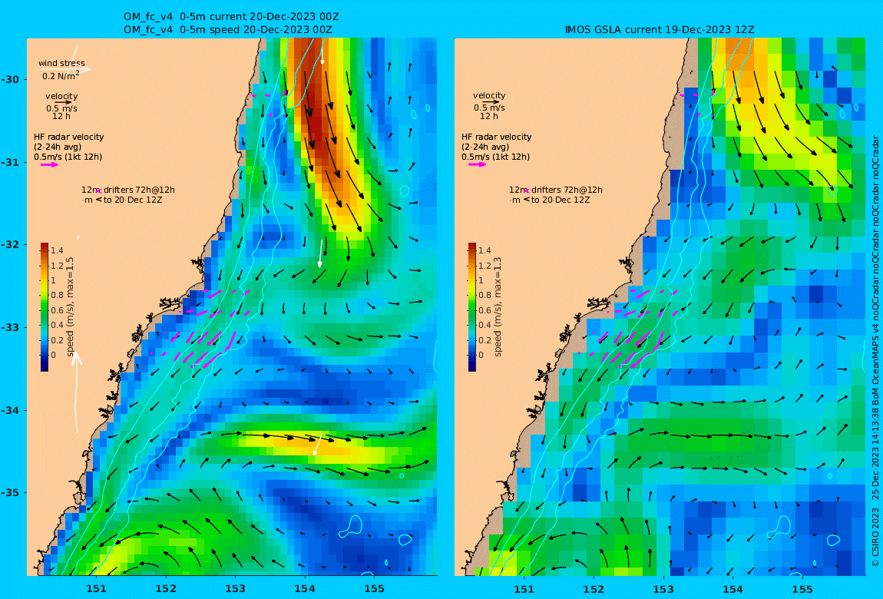Click '12m drifters 72h@12h' on OM_fc_v4 map

[128, 190]
